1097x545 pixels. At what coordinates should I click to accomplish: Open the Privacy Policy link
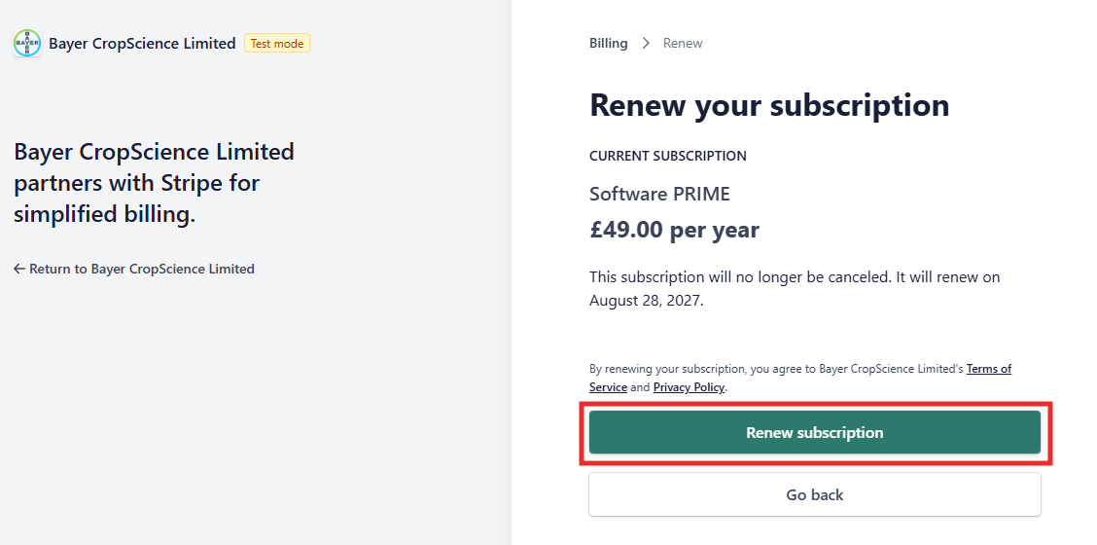pos(690,387)
